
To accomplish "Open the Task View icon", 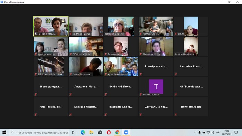I will (x=74, y=132).
